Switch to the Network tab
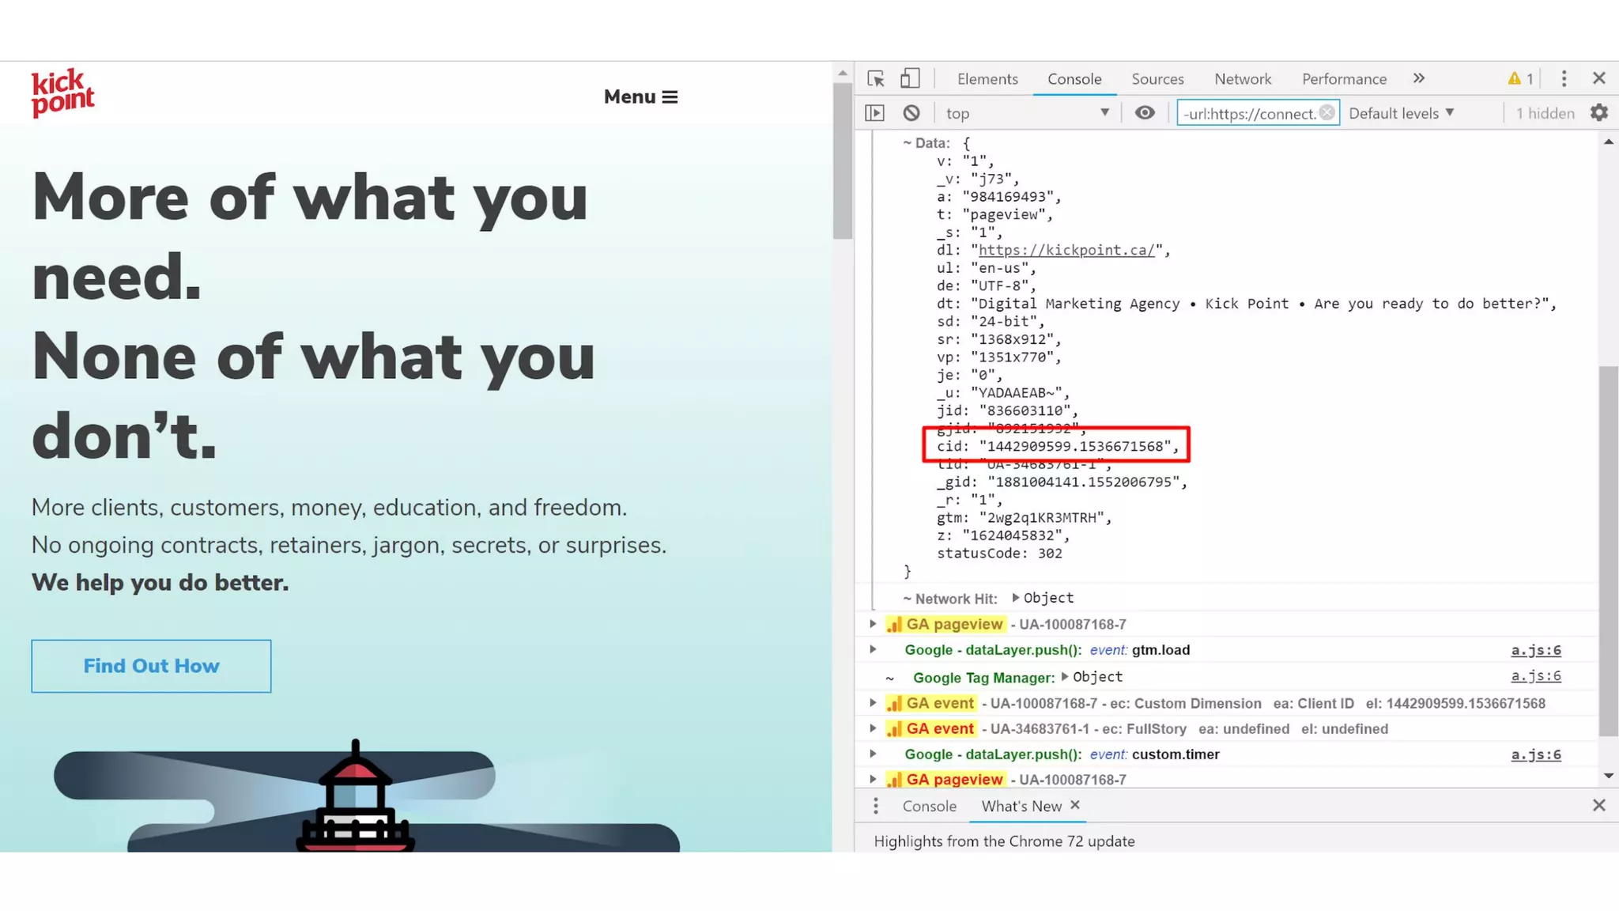 click(x=1243, y=79)
